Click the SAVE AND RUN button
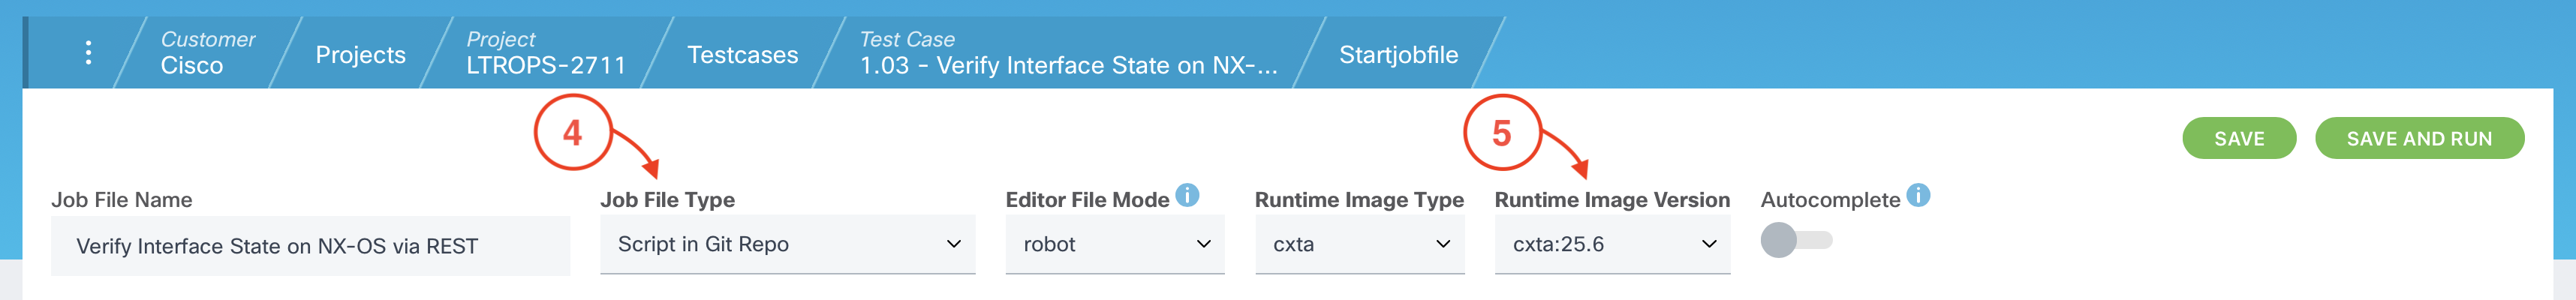 pos(2418,139)
